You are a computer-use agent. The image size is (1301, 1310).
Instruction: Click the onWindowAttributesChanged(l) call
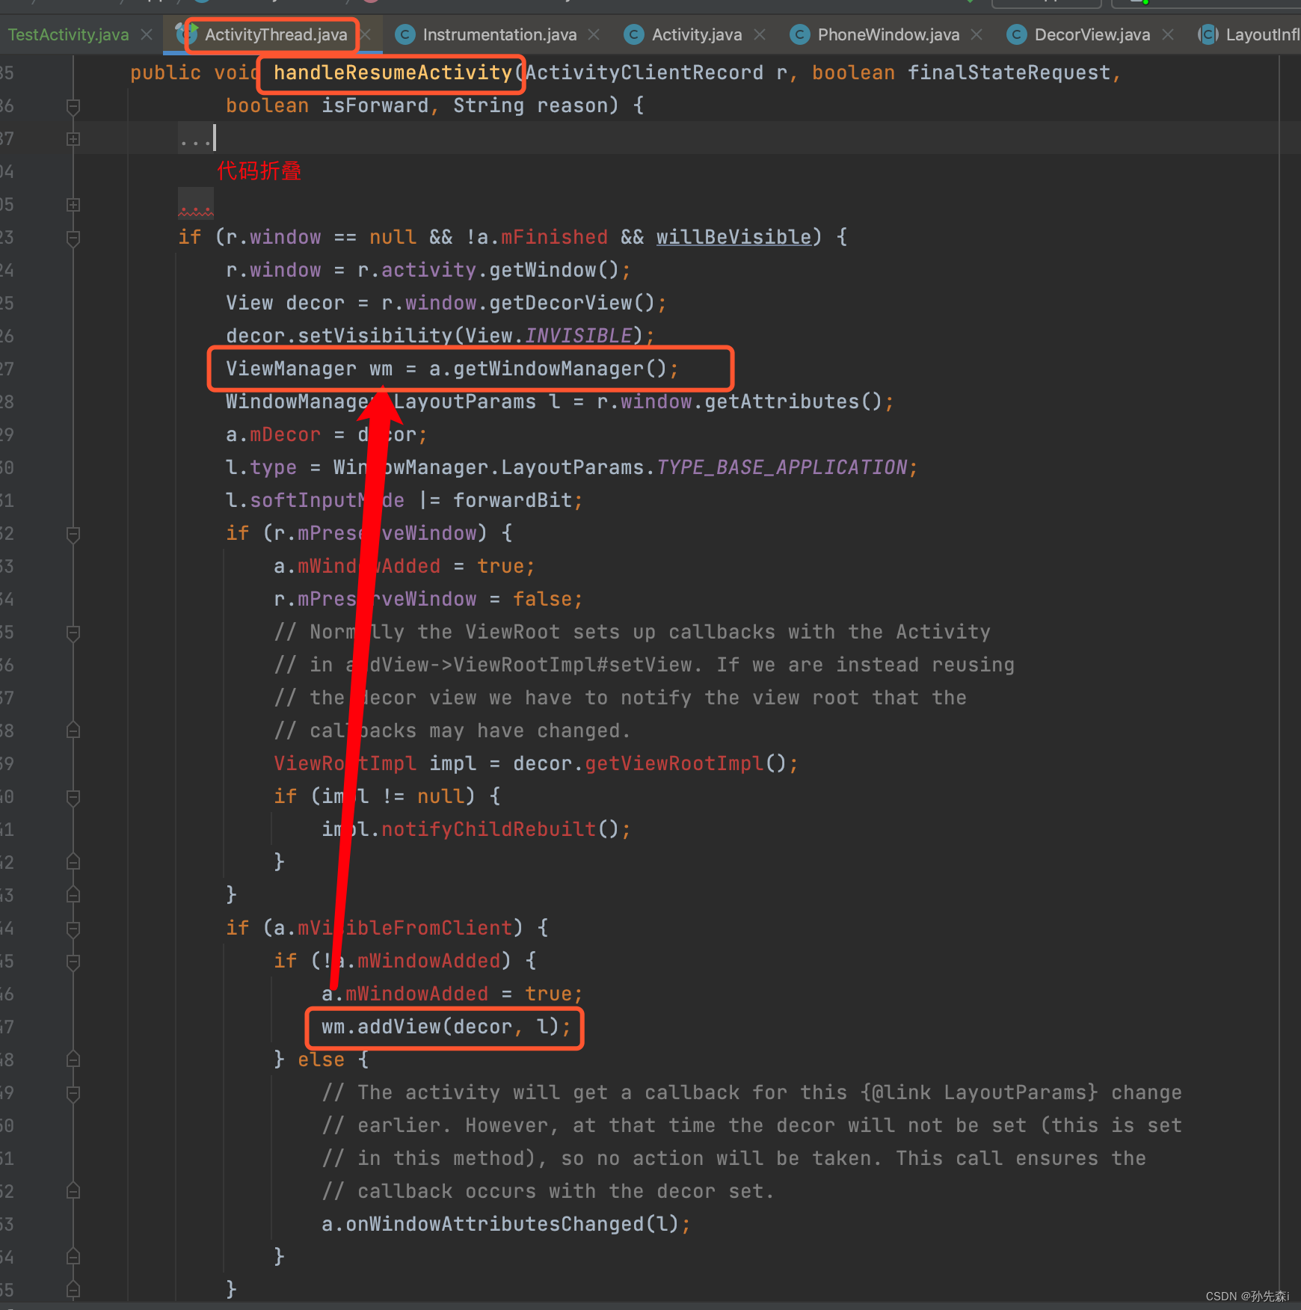pos(512,1225)
